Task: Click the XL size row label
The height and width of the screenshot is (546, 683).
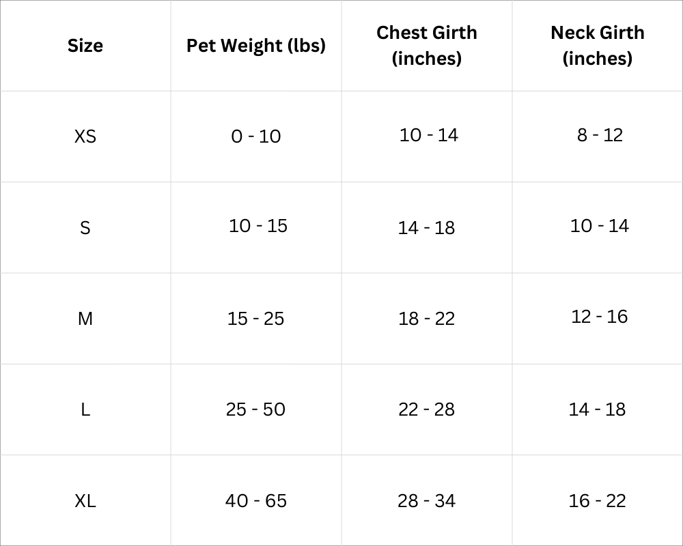Action: click(x=85, y=501)
